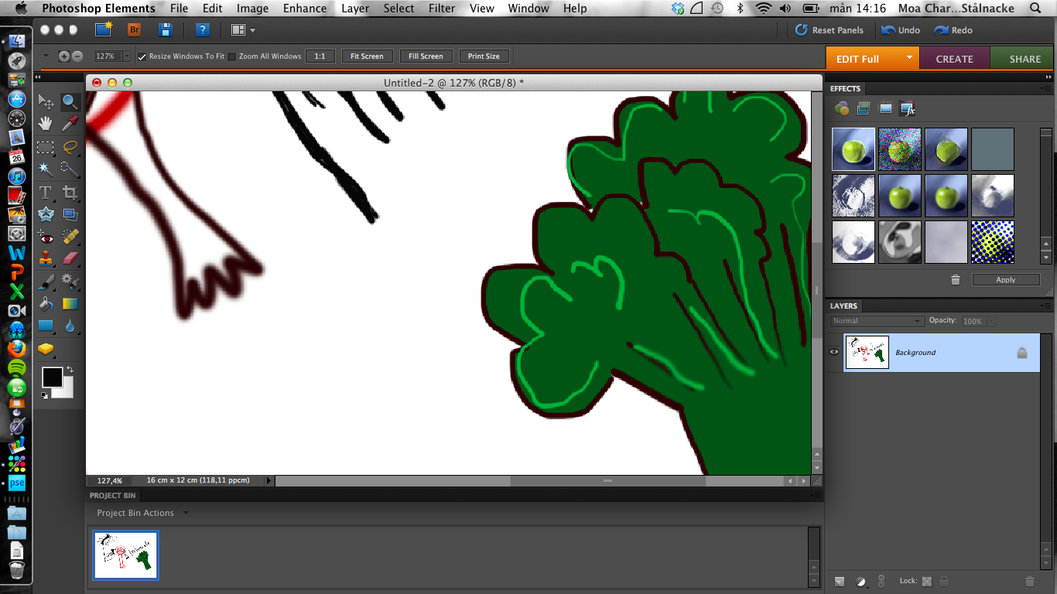Click the black foreground color swatch
Viewport: 1057px width, 594px height.
point(52,377)
